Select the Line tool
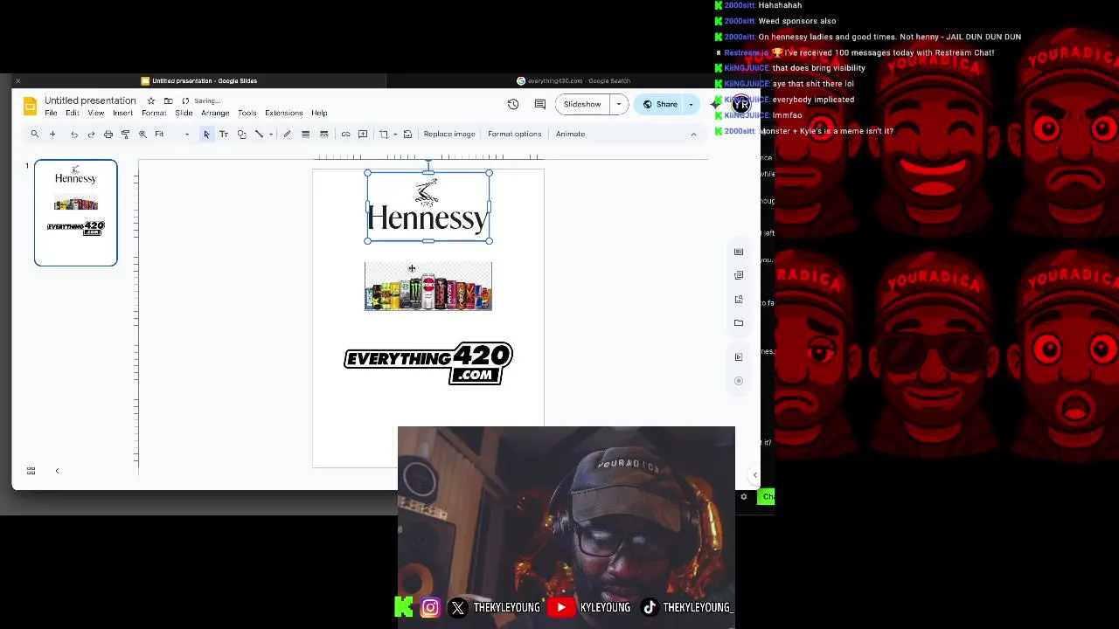This screenshot has width=1119, height=629. (x=259, y=134)
